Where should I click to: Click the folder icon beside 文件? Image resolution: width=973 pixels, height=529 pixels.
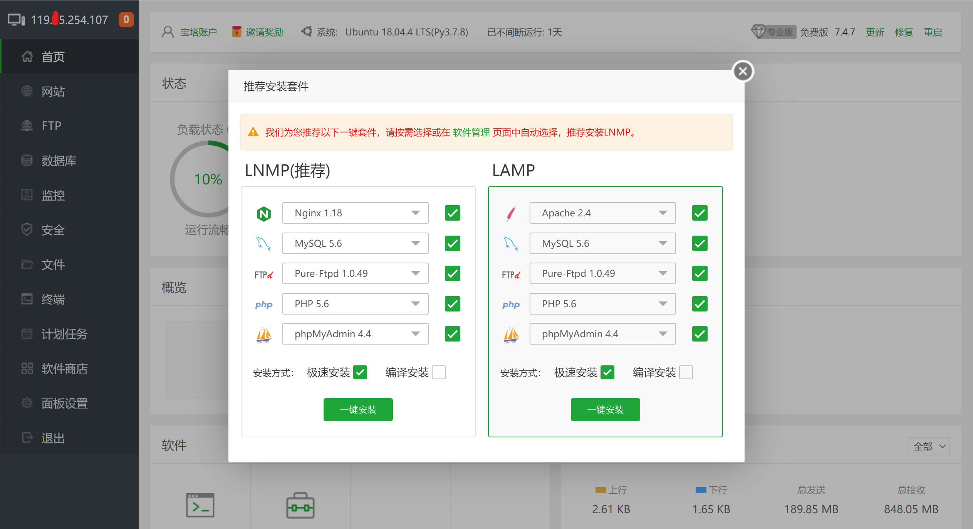27,264
